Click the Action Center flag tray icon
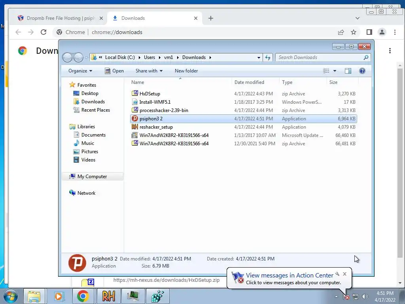Image resolution: width=405 pixels, height=304 pixels. point(346,296)
